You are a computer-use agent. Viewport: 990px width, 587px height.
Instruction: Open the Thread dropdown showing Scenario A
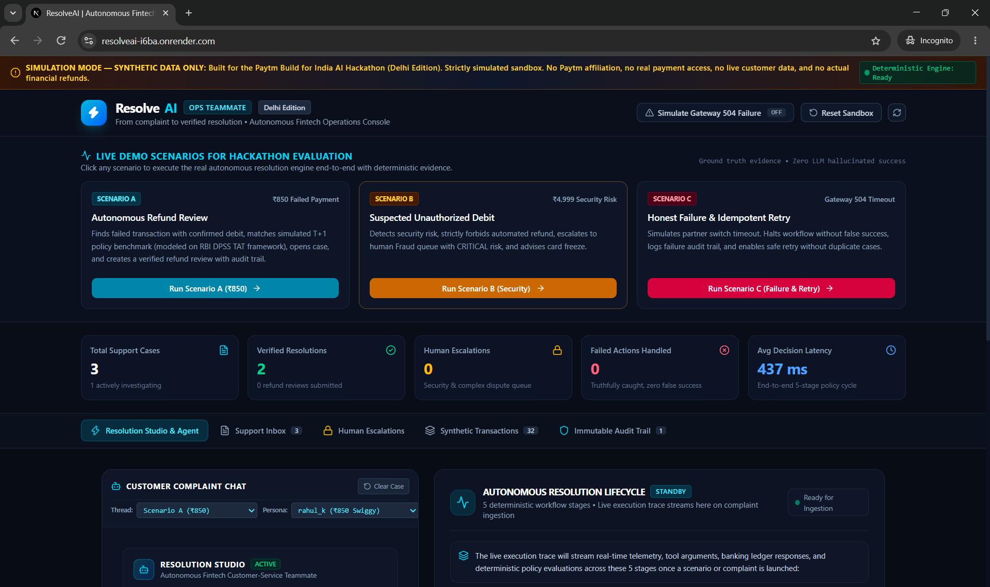pyautogui.click(x=197, y=510)
